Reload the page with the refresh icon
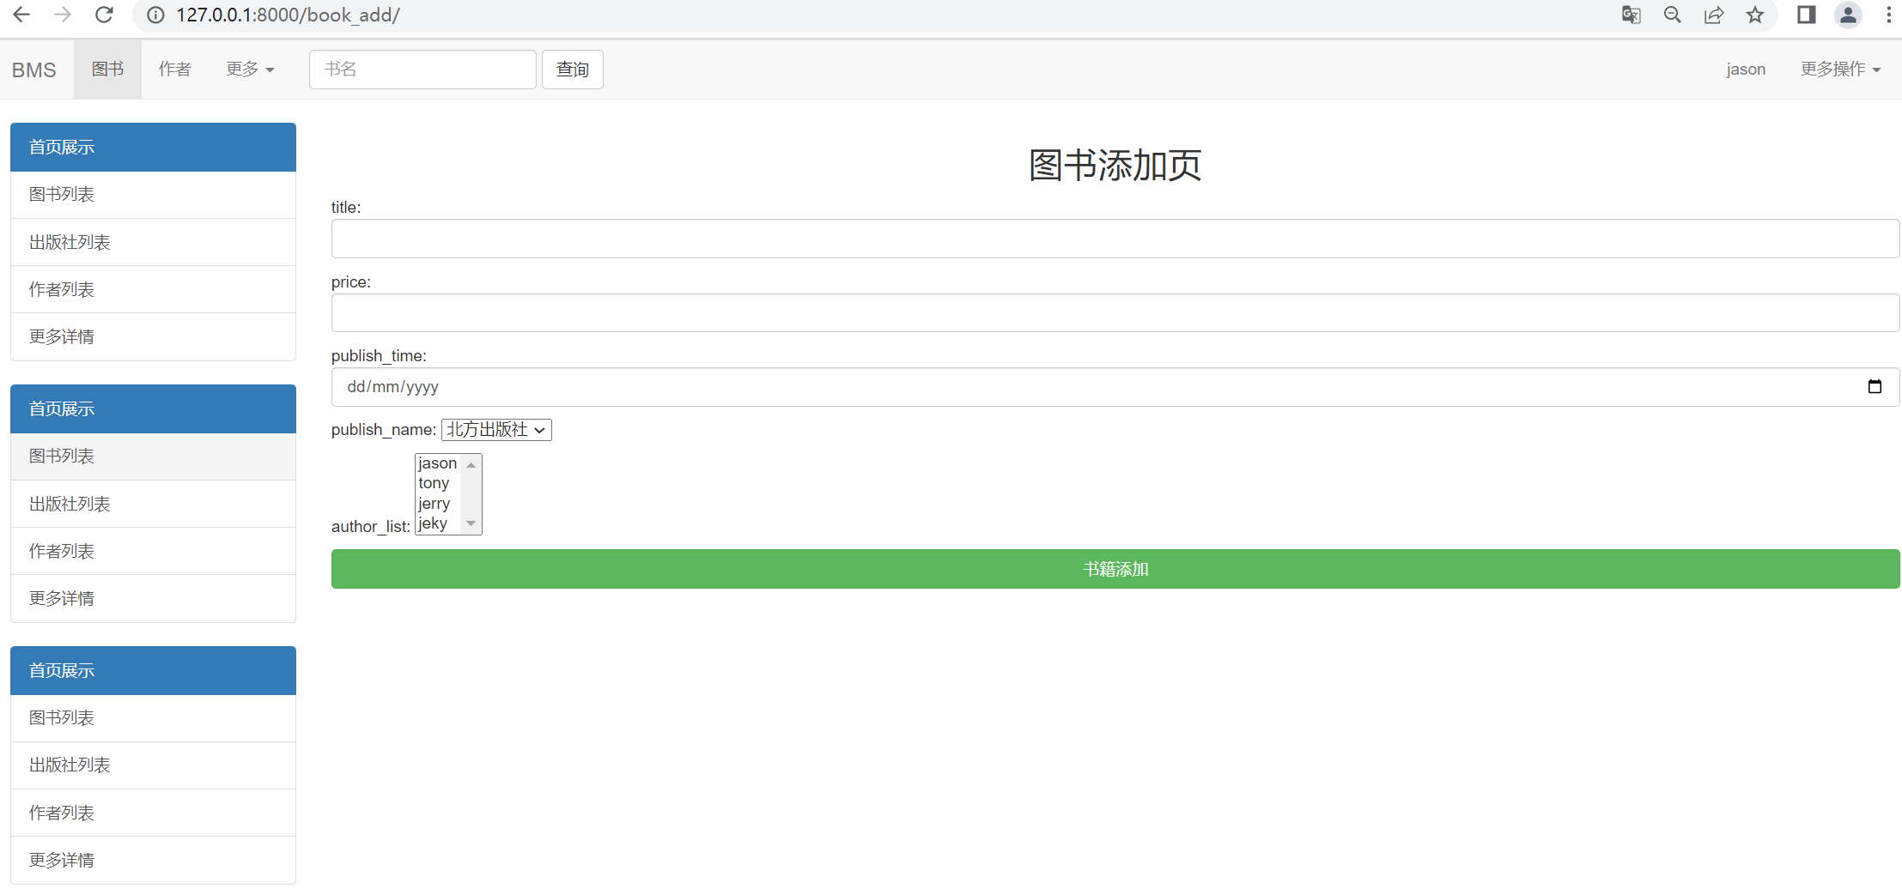Image resolution: width=1902 pixels, height=895 pixels. click(x=104, y=15)
